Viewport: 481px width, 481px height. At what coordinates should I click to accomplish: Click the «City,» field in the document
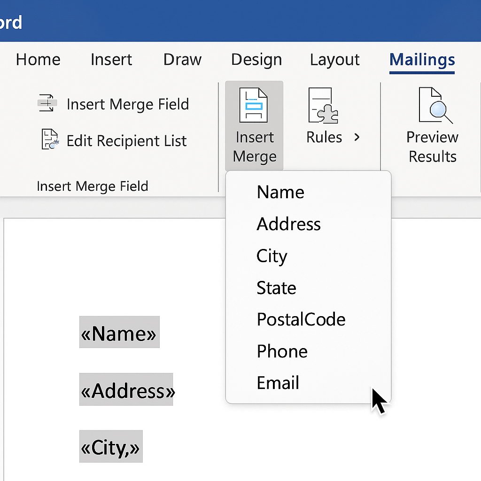[111, 446]
